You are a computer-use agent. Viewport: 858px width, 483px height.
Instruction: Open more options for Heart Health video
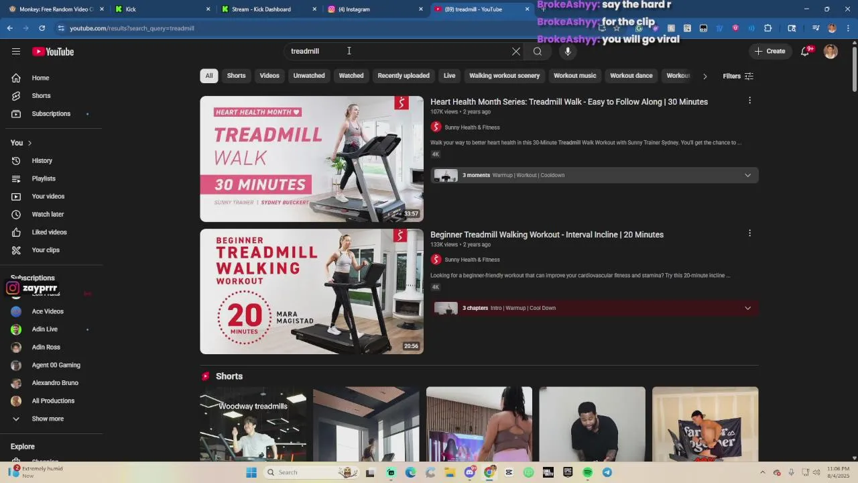coord(749,101)
